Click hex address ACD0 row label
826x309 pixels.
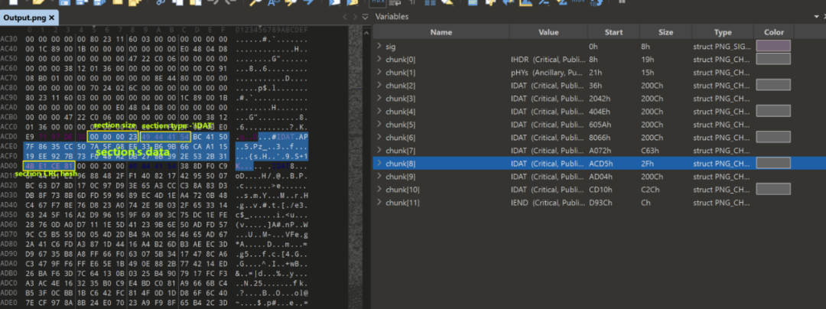coord(9,137)
